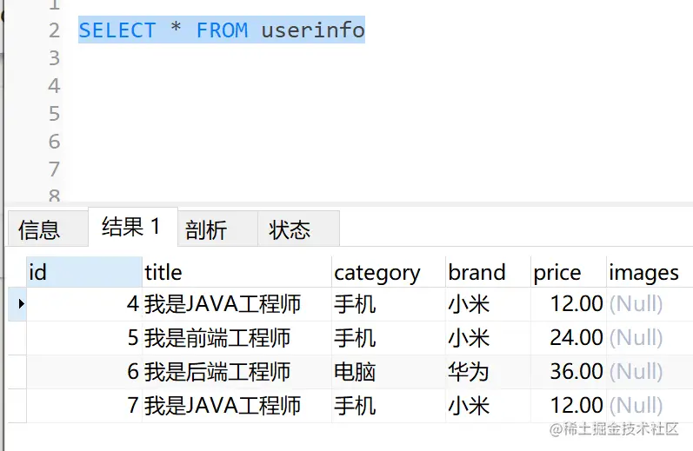
Task: Select the brand column header
Action: pos(488,272)
